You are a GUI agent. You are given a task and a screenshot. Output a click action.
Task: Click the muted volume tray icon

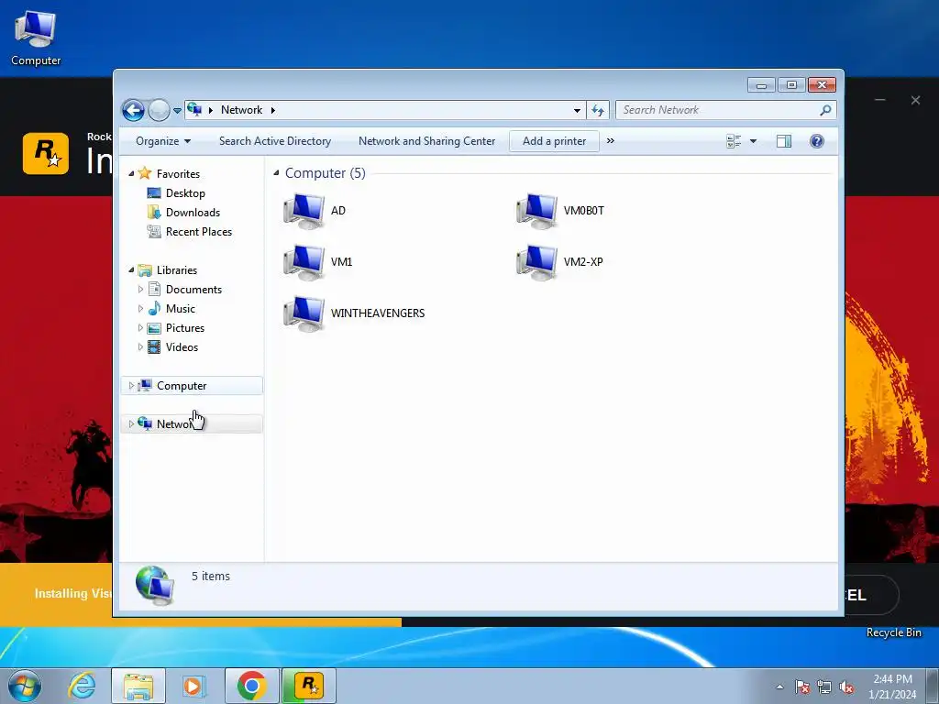[x=846, y=687]
